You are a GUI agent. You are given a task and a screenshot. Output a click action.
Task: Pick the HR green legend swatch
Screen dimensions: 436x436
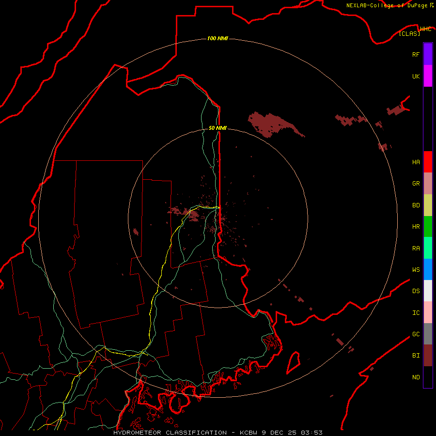click(x=428, y=227)
